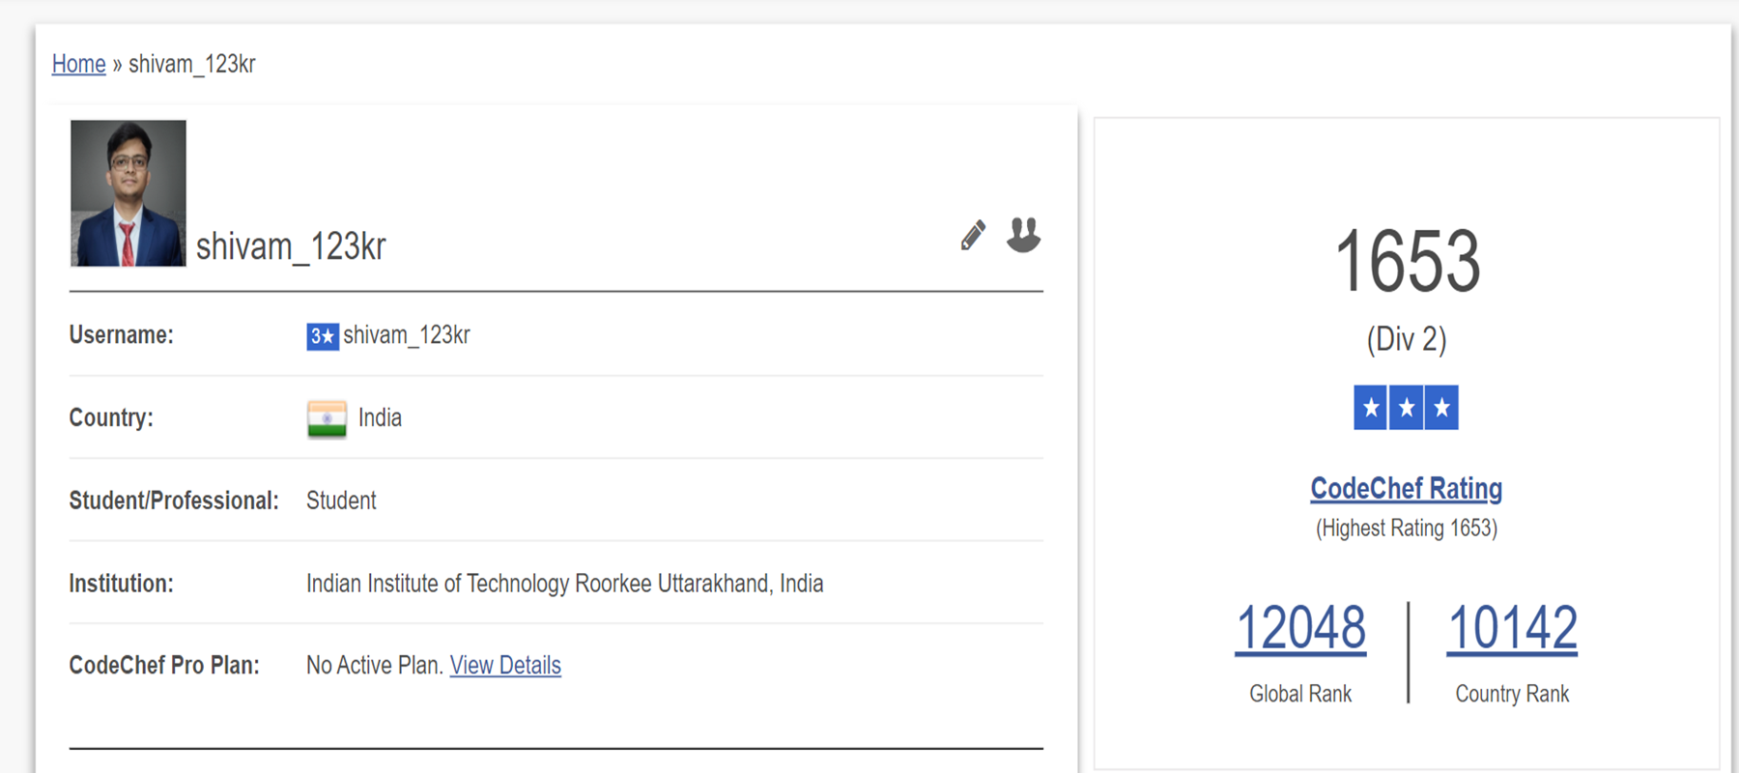1739x773 pixels.
Task: Click the large 1653 rating number
Action: coord(1407,261)
